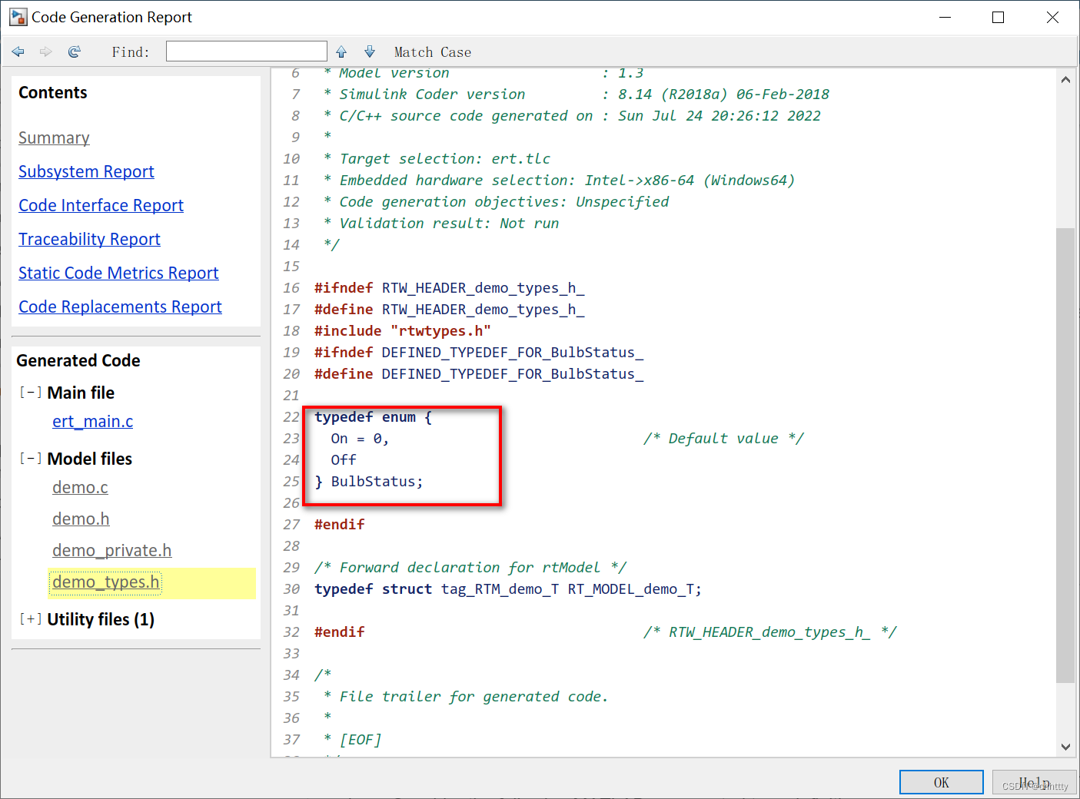The height and width of the screenshot is (799, 1080).
Task: Maximize the Code Generation Report window
Action: tap(998, 17)
